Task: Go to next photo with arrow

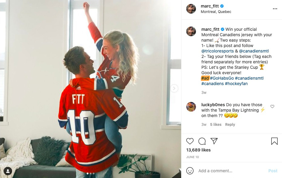Action: pyautogui.click(x=174, y=88)
